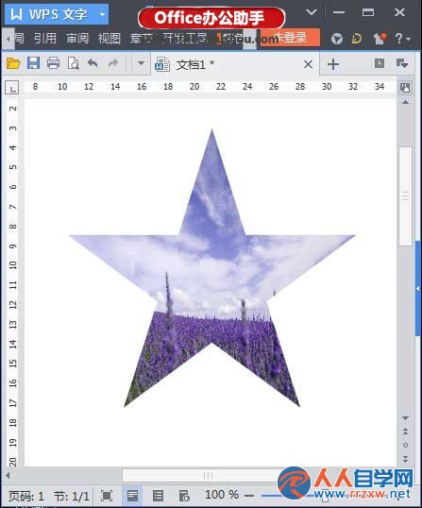Add a new document tab with the plus

coord(333,64)
